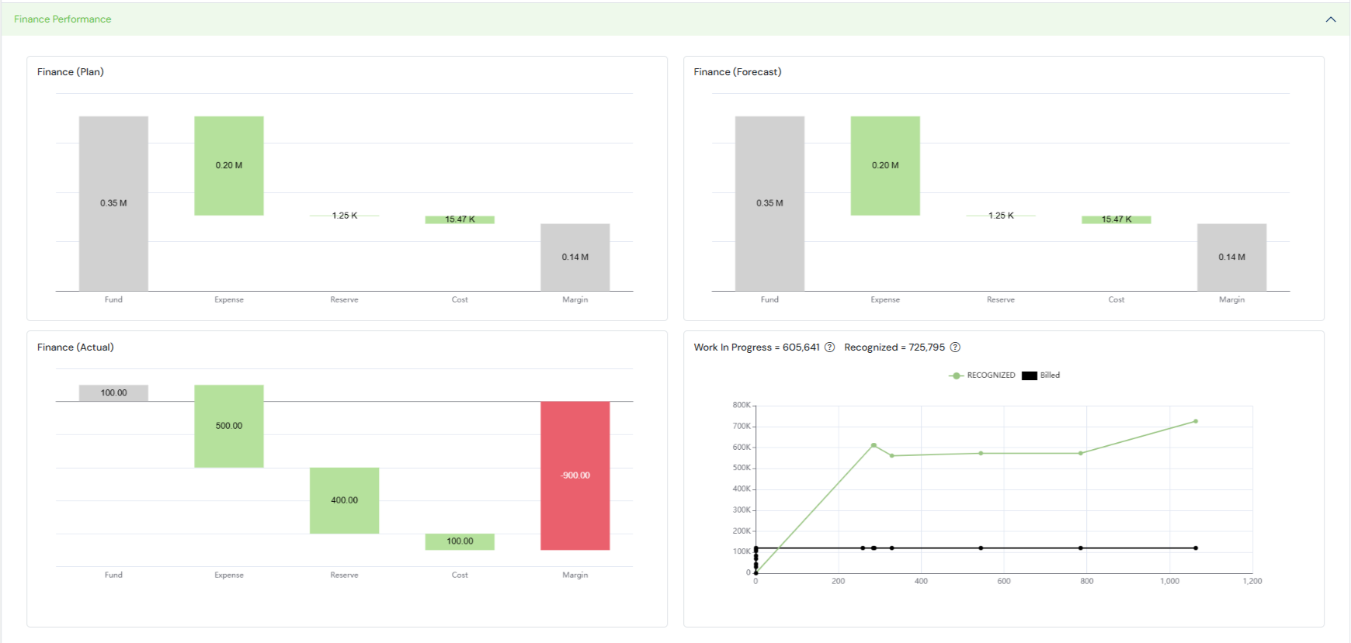
Task: Select the 100.00 Cost bar in Finance (Actual)
Action: coord(460,541)
